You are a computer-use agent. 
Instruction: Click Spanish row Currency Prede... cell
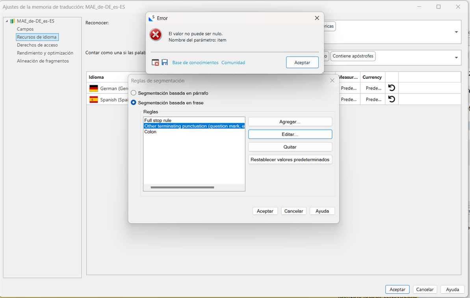click(373, 99)
